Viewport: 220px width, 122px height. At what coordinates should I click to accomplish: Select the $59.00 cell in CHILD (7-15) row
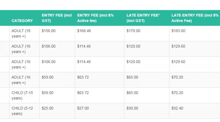point(57,95)
